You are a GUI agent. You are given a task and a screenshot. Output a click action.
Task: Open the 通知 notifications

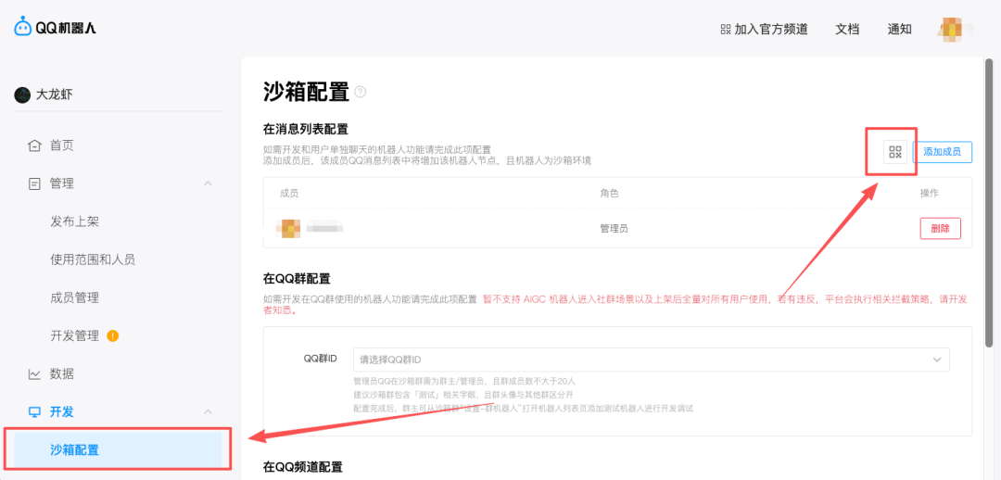[899, 29]
